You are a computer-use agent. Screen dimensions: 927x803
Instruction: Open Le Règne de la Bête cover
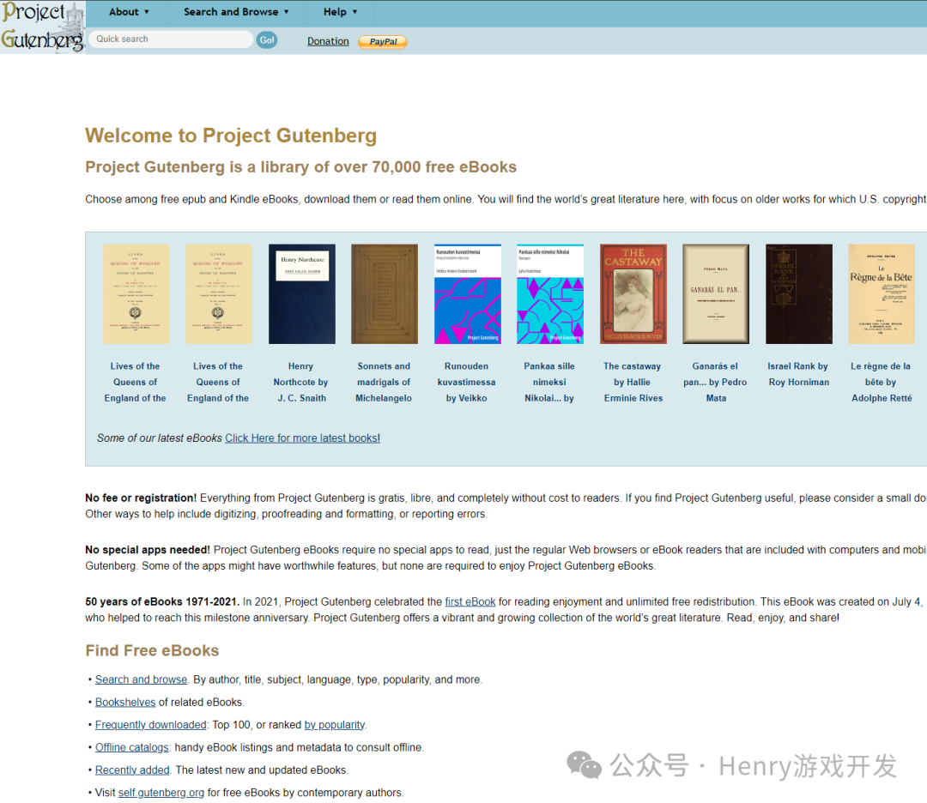(x=882, y=293)
